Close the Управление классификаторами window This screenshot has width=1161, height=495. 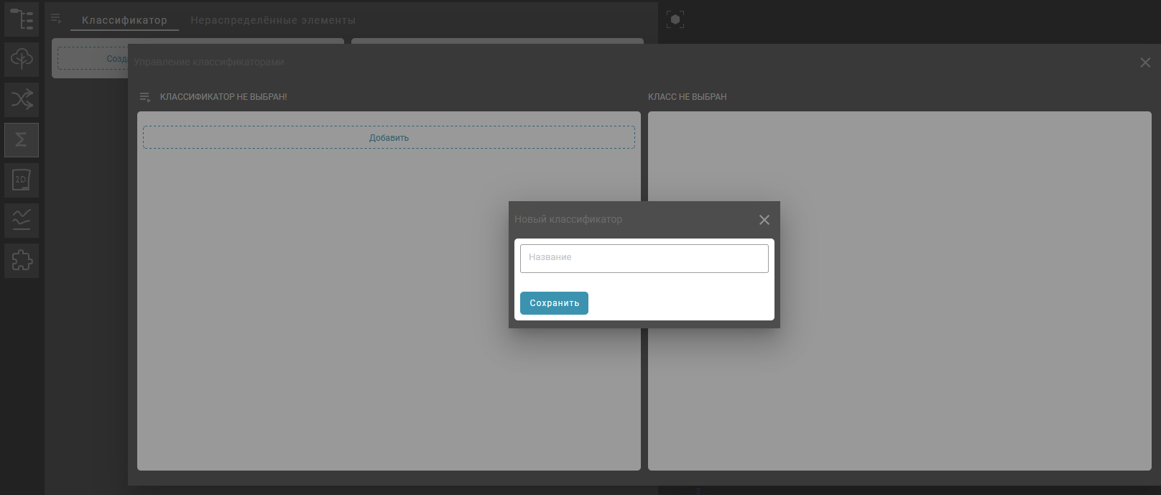(x=1144, y=63)
